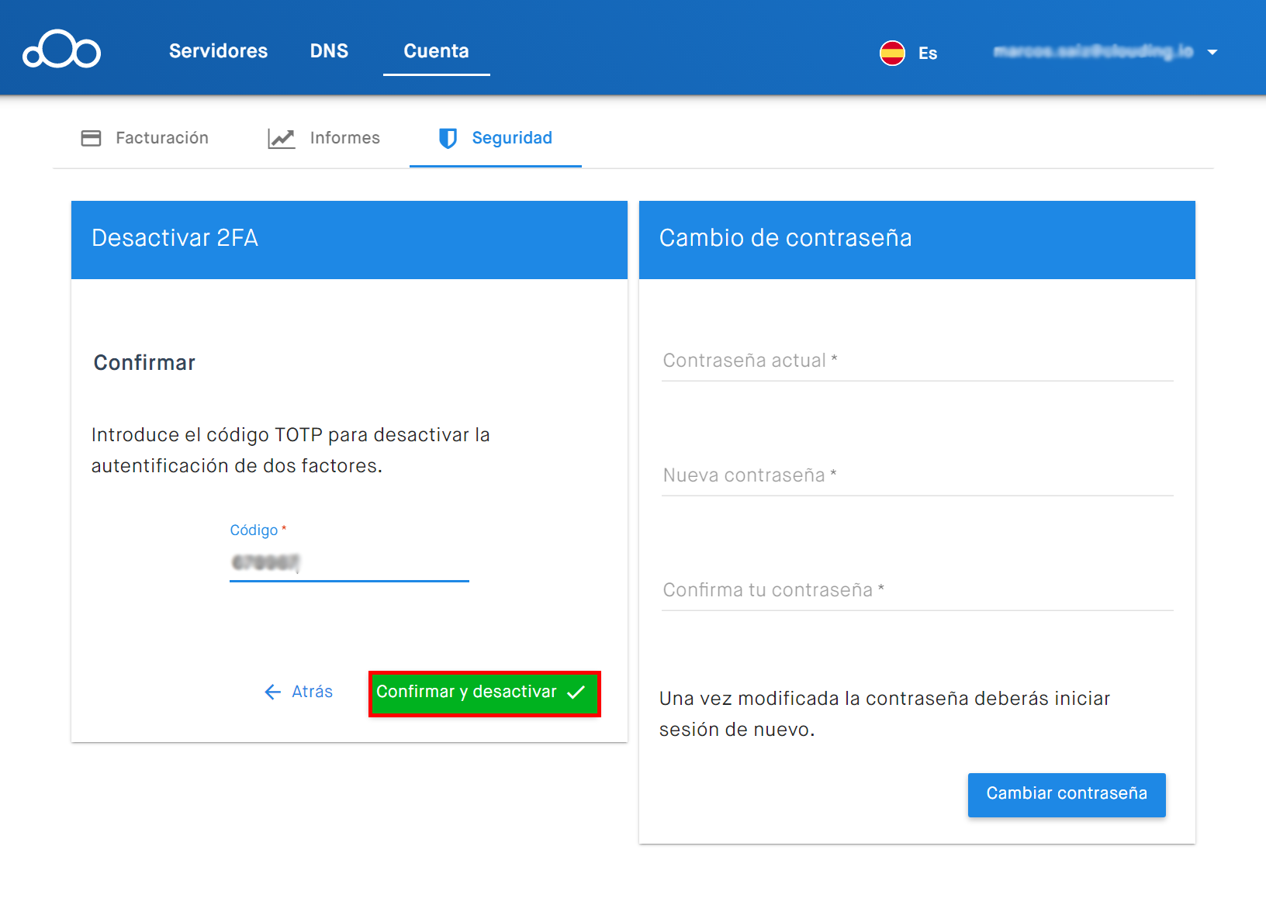Click the back arrow beside Atrás
The image size is (1266, 898).
pyautogui.click(x=272, y=692)
